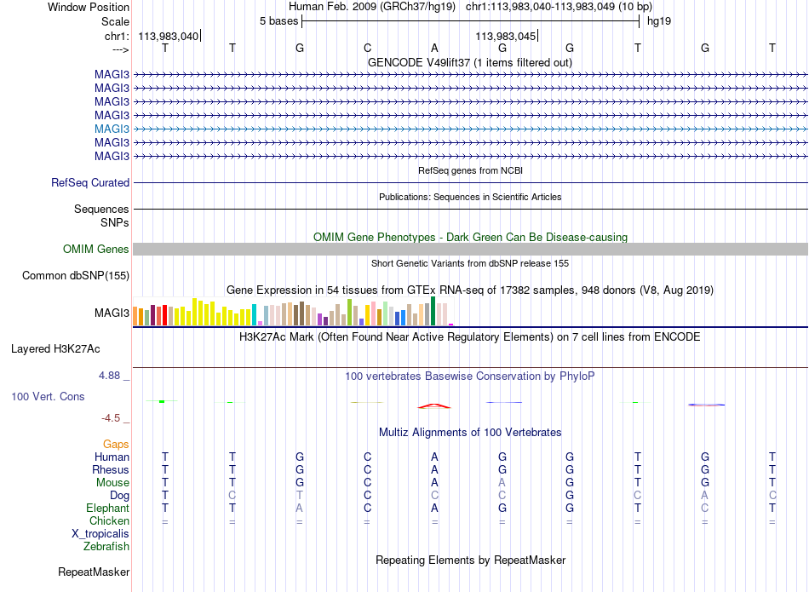Click the 5 bases scale bar
The height and width of the screenshot is (592, 809).
click(x=471, y=21)
